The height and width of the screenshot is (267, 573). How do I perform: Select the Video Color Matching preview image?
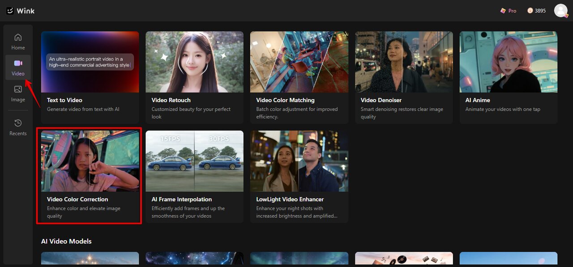[299, 62]
